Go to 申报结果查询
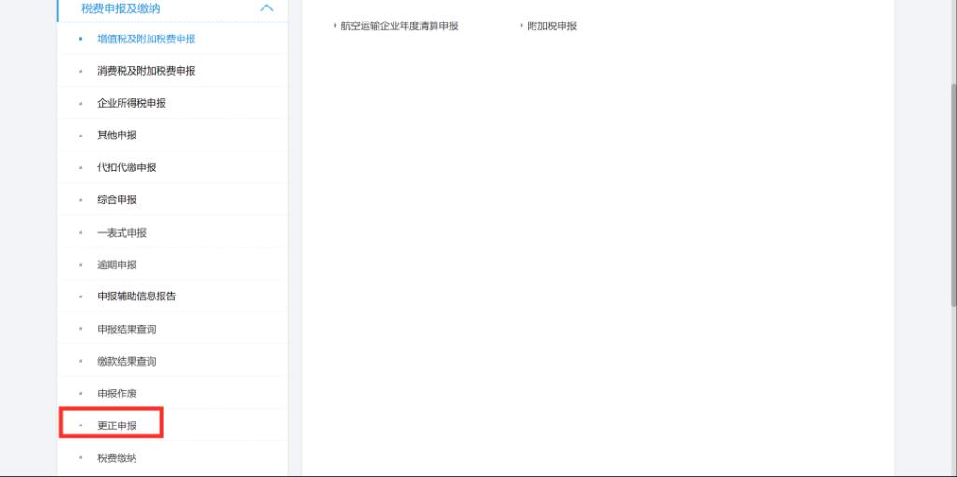The height and width of the screenshot is (477, 957). tap(127, 329)
